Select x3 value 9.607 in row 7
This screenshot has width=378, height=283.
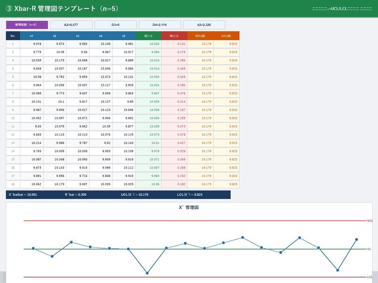(x=78, y=93)
